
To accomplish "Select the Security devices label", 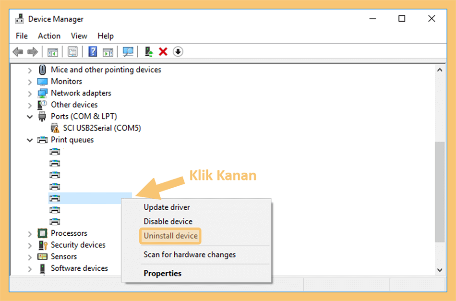I will click(x=78, y=245).
